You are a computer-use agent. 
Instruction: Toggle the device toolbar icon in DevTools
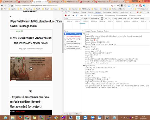69,12
